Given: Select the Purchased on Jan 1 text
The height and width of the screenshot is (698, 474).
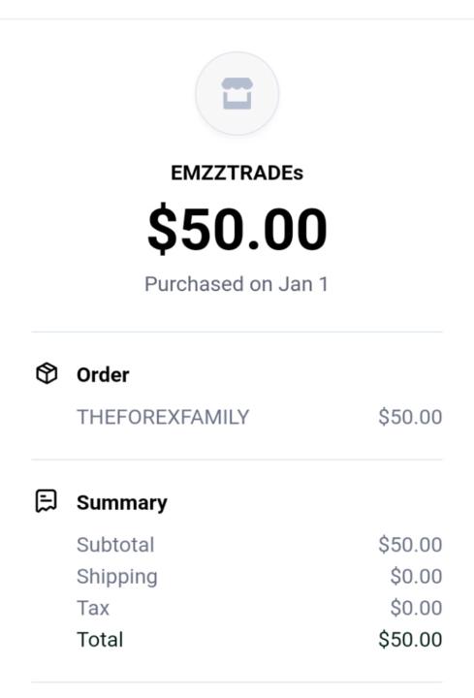Looking at the screenshot, I should (237, 284).
